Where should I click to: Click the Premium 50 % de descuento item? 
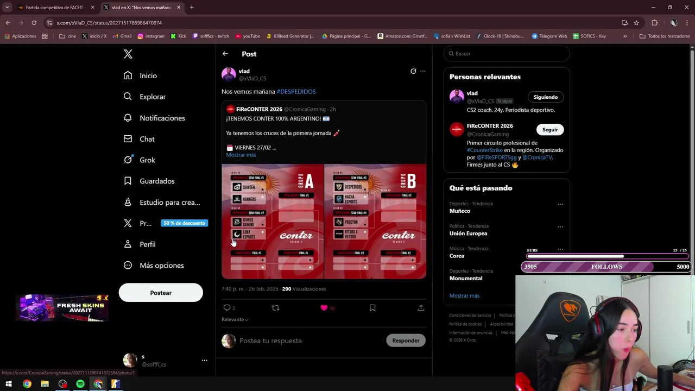[165, 223]
